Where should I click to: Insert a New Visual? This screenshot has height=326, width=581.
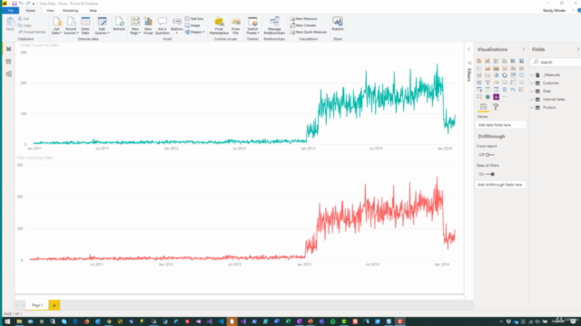[x=148, y=25]
